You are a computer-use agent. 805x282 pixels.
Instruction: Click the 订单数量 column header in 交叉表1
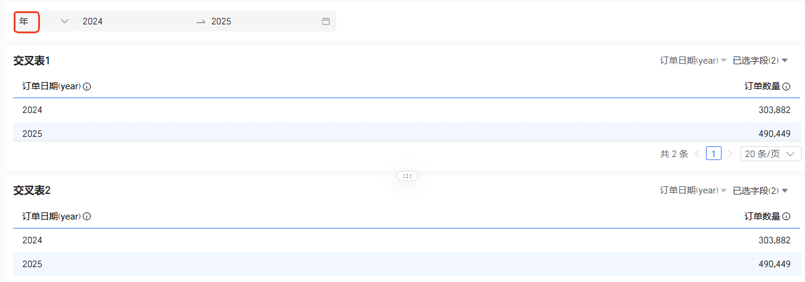click(762, 86)
